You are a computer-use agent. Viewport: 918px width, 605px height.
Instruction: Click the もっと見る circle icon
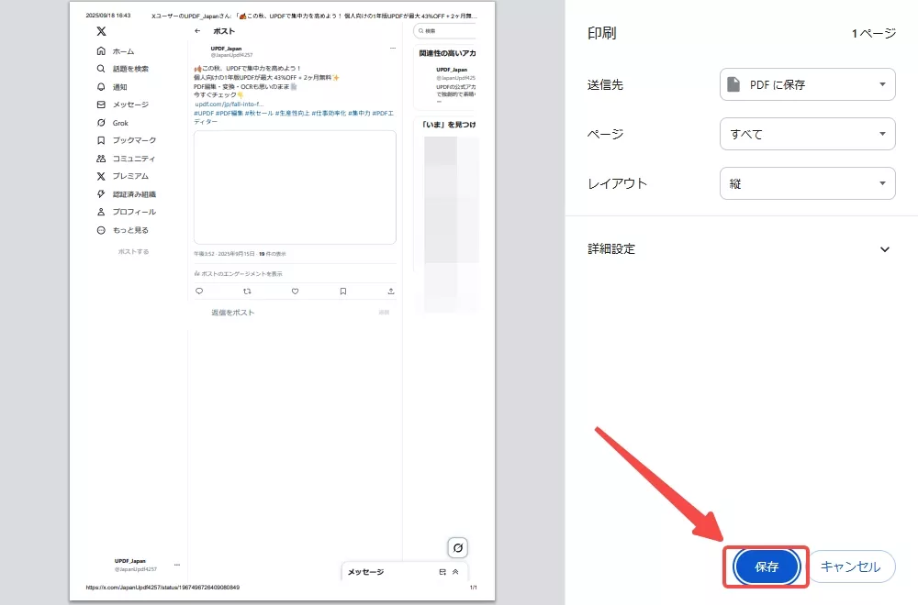click(x=101, y=230)
